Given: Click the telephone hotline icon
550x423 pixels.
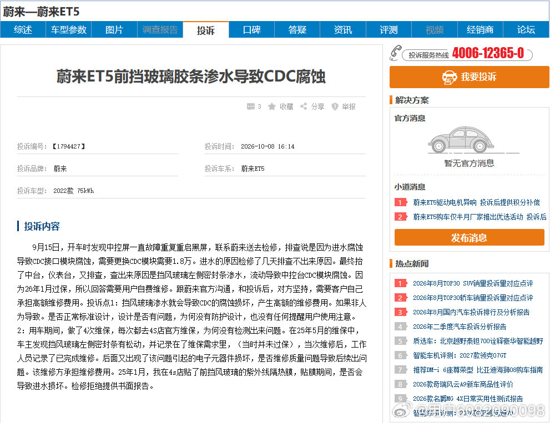Looking at the screenshot, I should (395, 53).
